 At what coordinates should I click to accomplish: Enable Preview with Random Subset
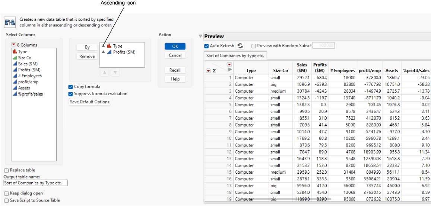[254, 46]
